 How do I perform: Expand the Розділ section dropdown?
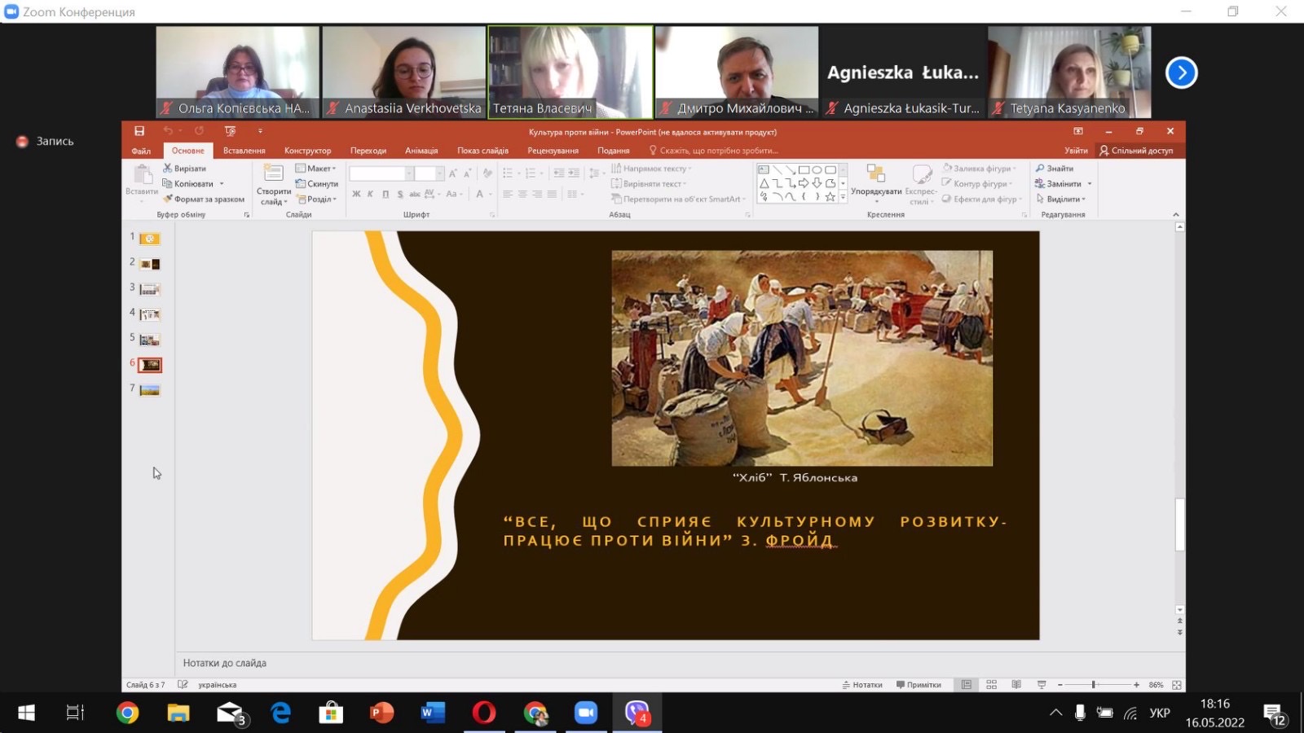316,199
